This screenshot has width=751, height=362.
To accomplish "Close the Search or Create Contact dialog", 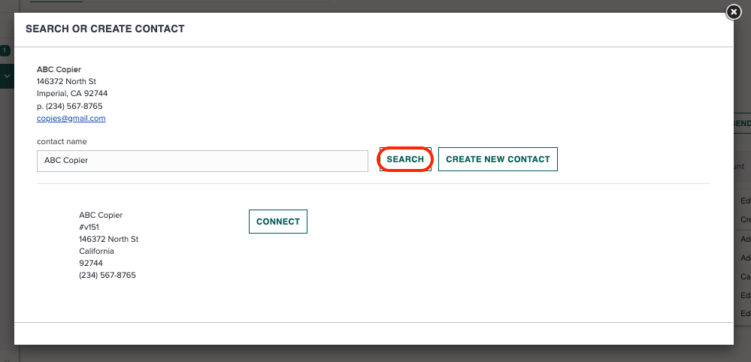I will pos(734,12).
